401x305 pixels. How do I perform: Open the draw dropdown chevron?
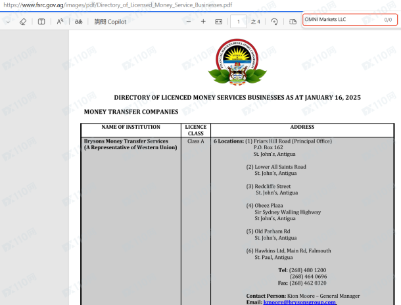8,22
